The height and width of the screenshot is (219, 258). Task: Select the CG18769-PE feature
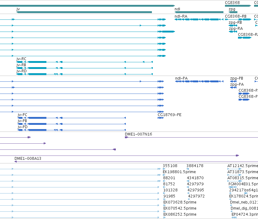pos(161,118)
